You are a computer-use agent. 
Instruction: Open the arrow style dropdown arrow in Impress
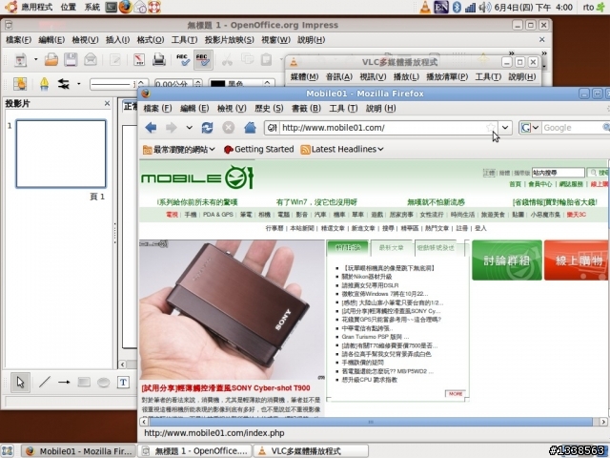pos(78,84)
